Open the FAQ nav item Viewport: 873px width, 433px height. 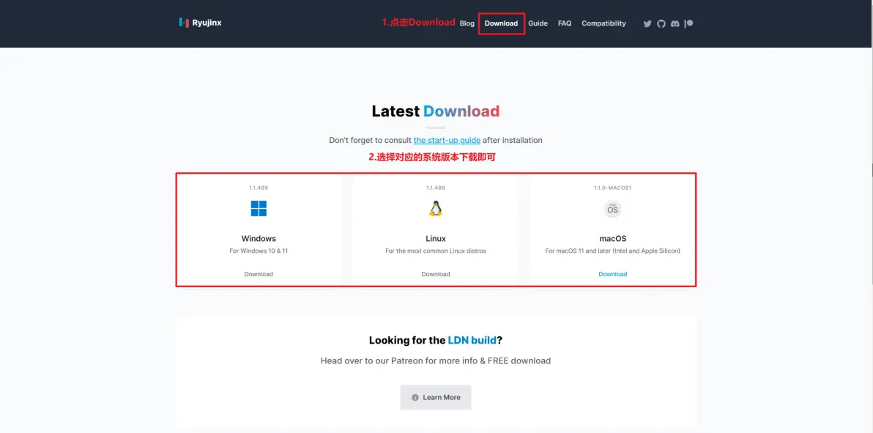point(565,23)
